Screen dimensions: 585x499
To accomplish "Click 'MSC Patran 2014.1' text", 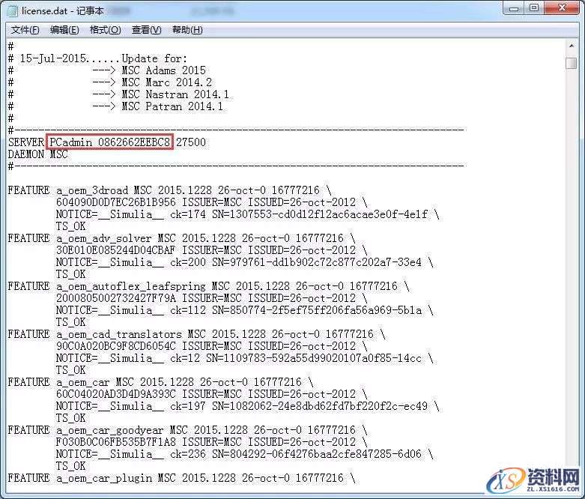I will pos(172,106).
